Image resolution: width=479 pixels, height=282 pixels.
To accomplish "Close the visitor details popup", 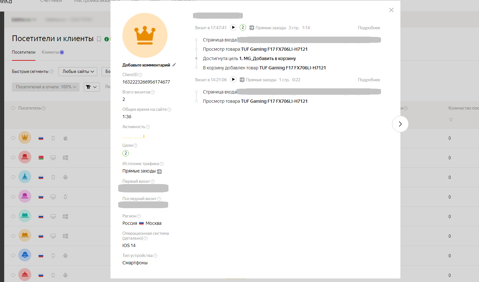I will [391, 10].
